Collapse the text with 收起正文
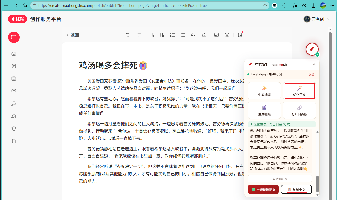The width and height of the screenshot is (337, 200). (280, 179)
